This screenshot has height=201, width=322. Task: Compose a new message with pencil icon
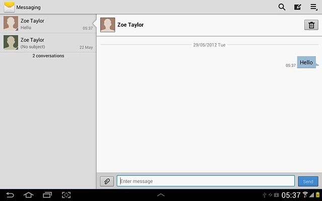pos(297,7)
